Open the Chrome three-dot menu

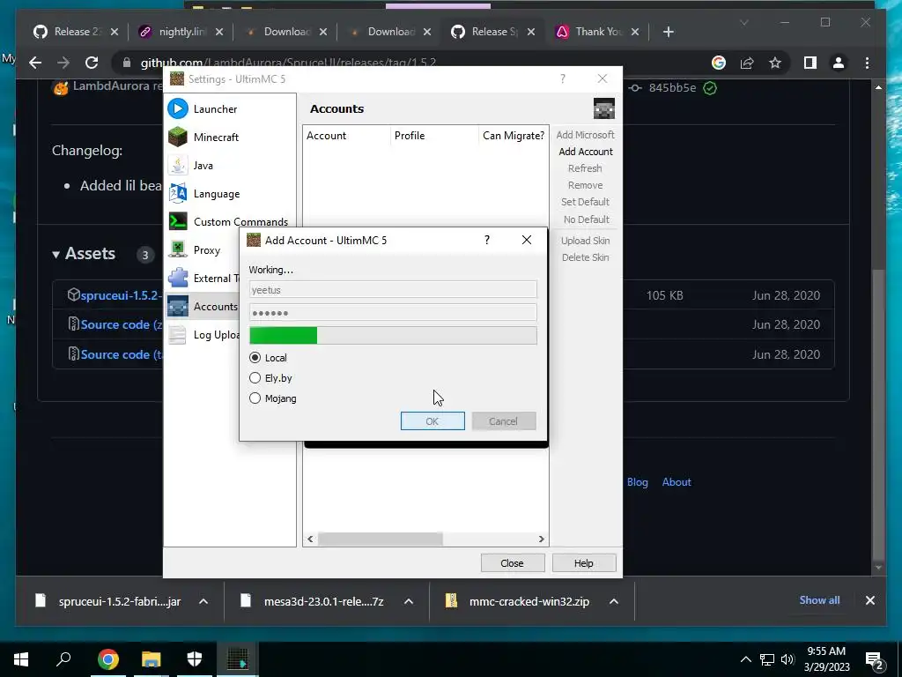867,63
